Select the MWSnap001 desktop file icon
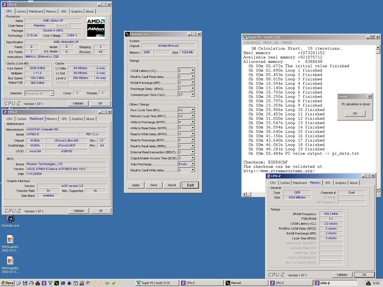 [10, 243]
